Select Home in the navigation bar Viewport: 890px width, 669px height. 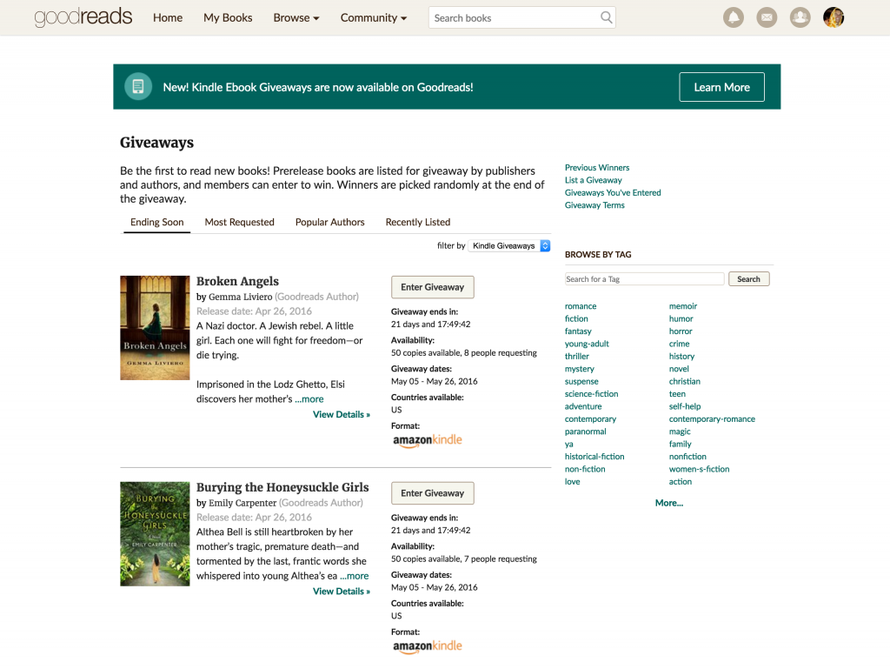point(167,17)
